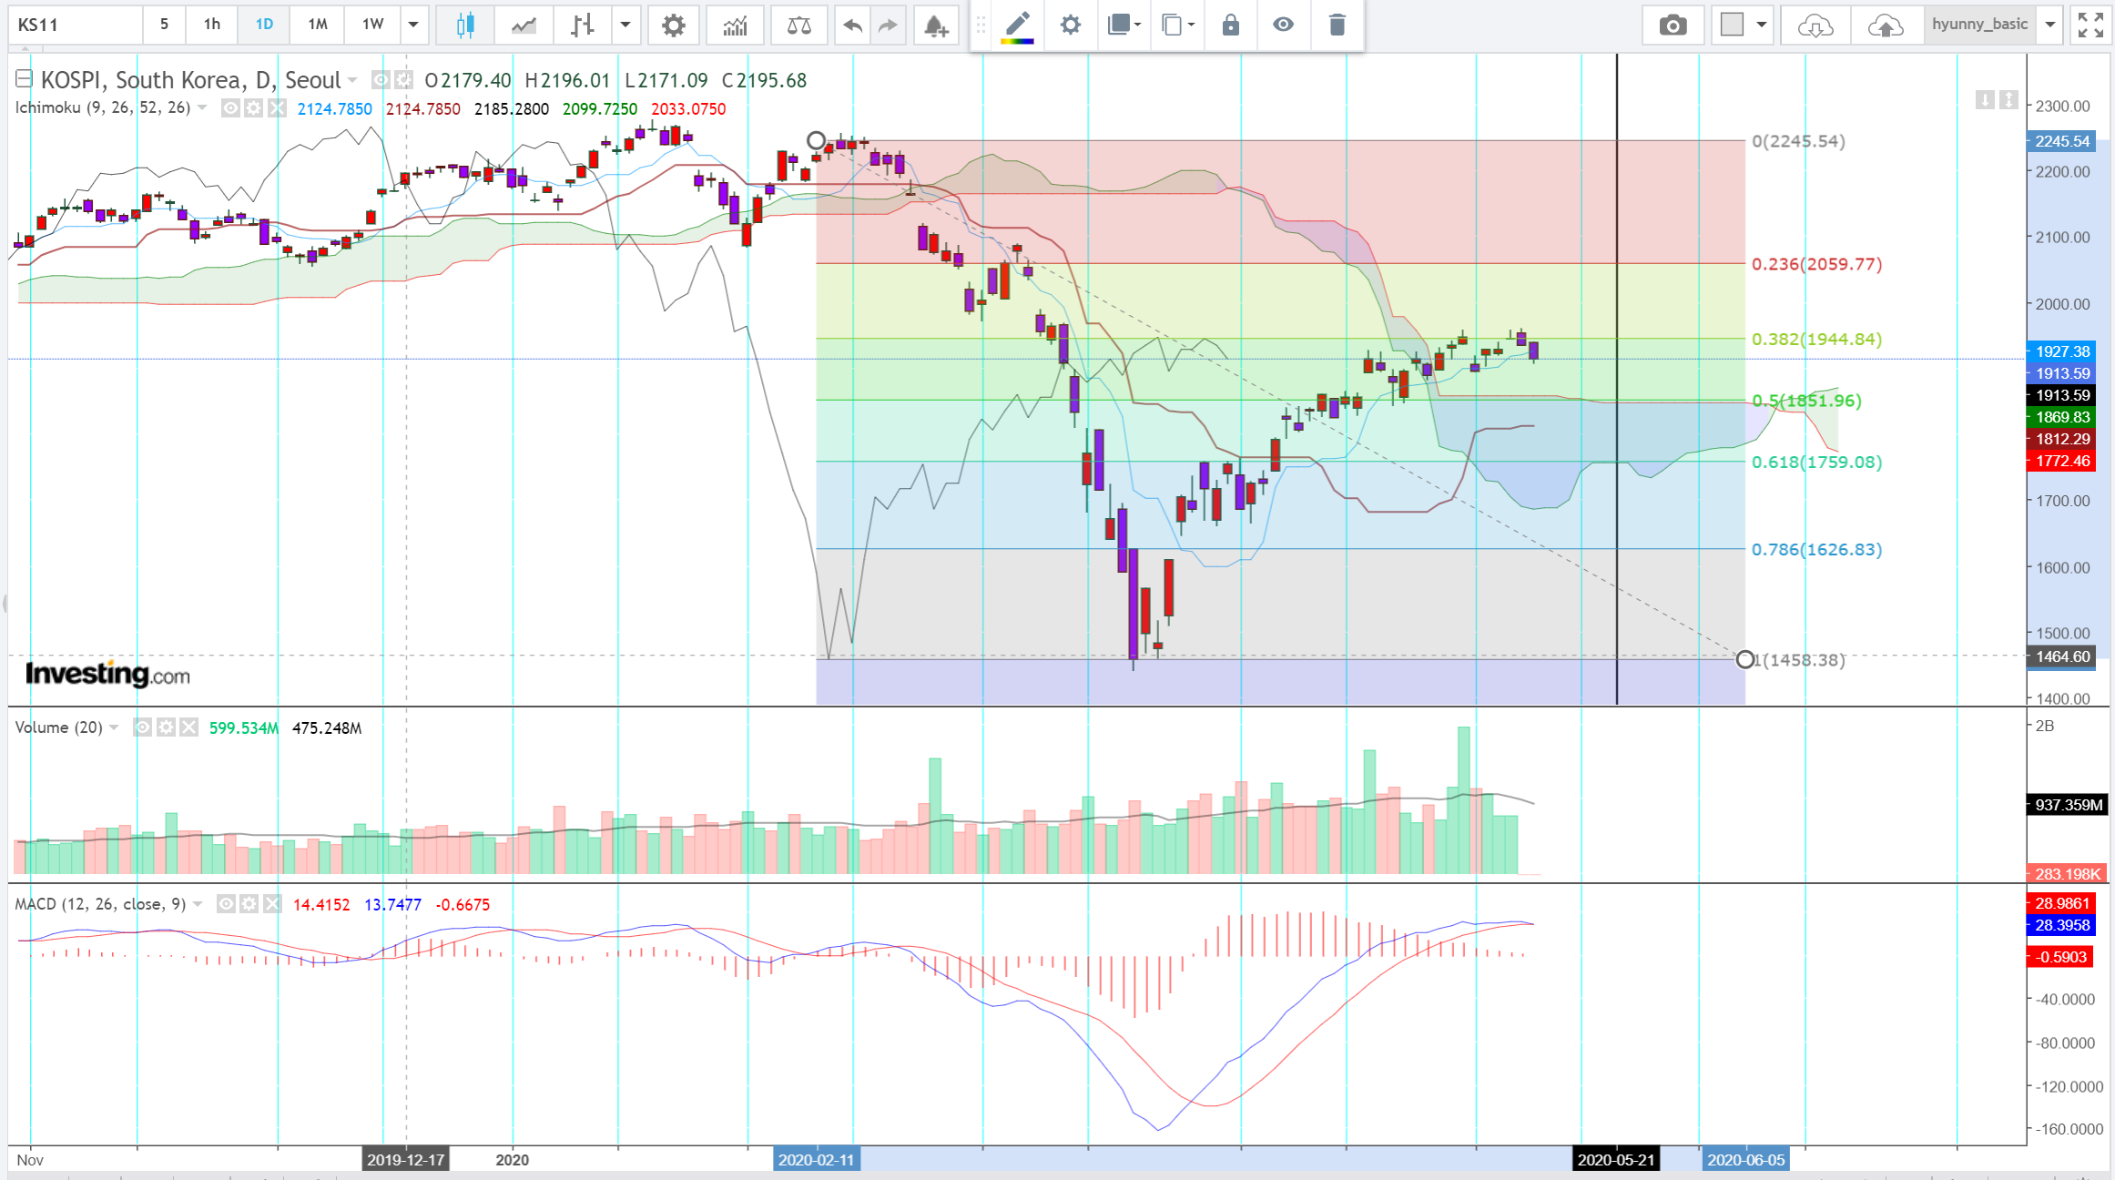
Task: Toggle drawing visibility with eye icon
Action: (x=1283, y=25)
